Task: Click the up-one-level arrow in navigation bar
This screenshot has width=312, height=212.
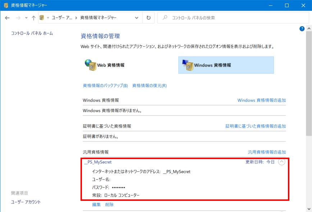Action: pos(33,17)
